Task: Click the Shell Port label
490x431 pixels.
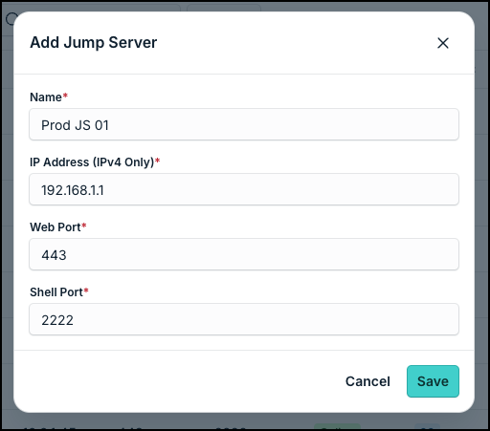Action: tap(59, 292)
